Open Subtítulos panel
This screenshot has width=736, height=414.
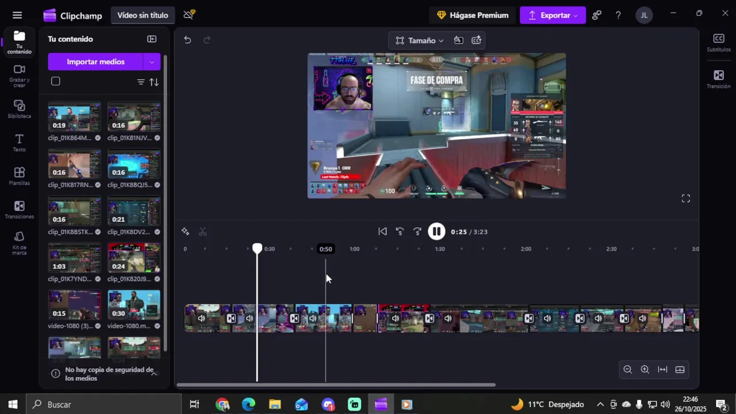pos(719,43)
